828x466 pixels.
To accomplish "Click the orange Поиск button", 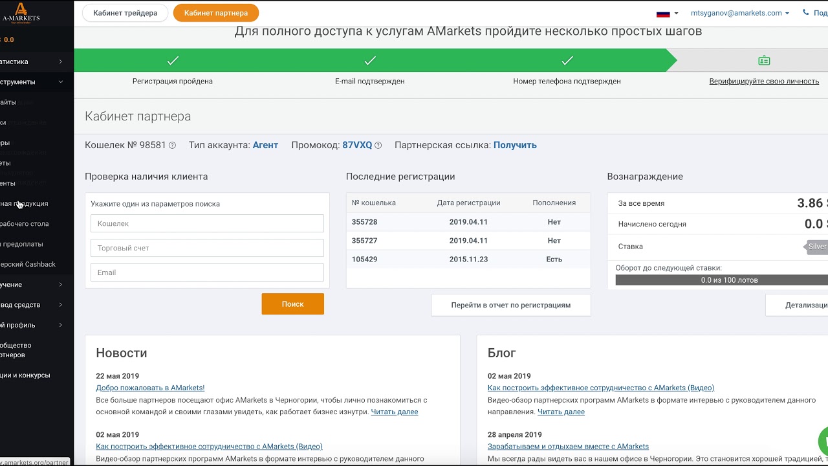I will pos(292,304).
